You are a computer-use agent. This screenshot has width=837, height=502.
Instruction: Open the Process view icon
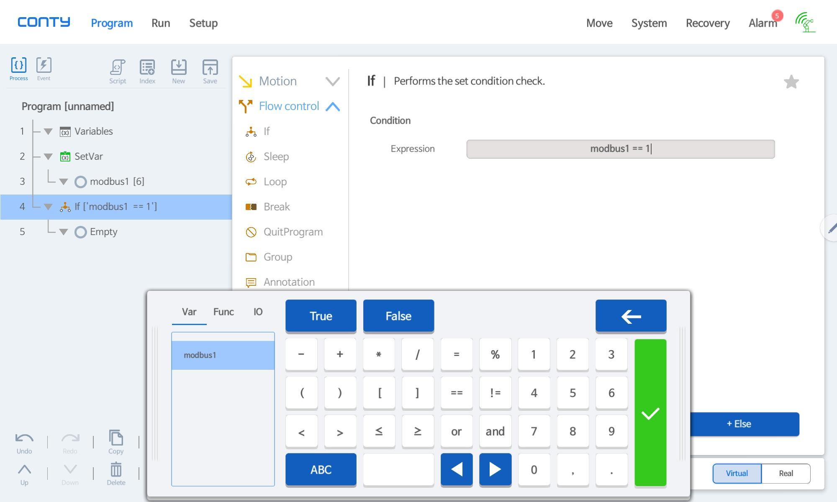click(18, 69)
